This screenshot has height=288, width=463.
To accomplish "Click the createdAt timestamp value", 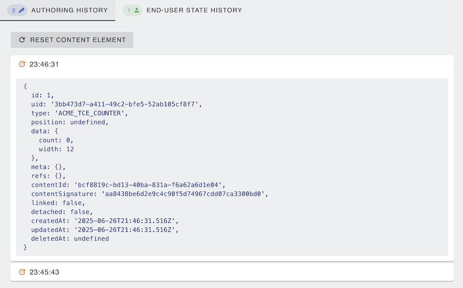I will point(125,221).
